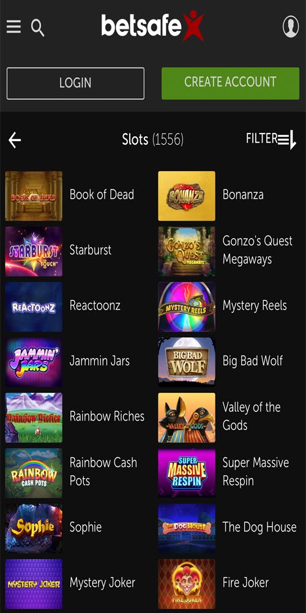
Task: Open the hamburger menu icon
Action: (x=13, y=27)
